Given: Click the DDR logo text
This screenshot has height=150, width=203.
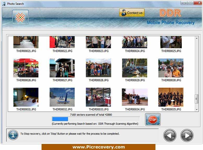Looking at the screenshot, I should [170, 13].
